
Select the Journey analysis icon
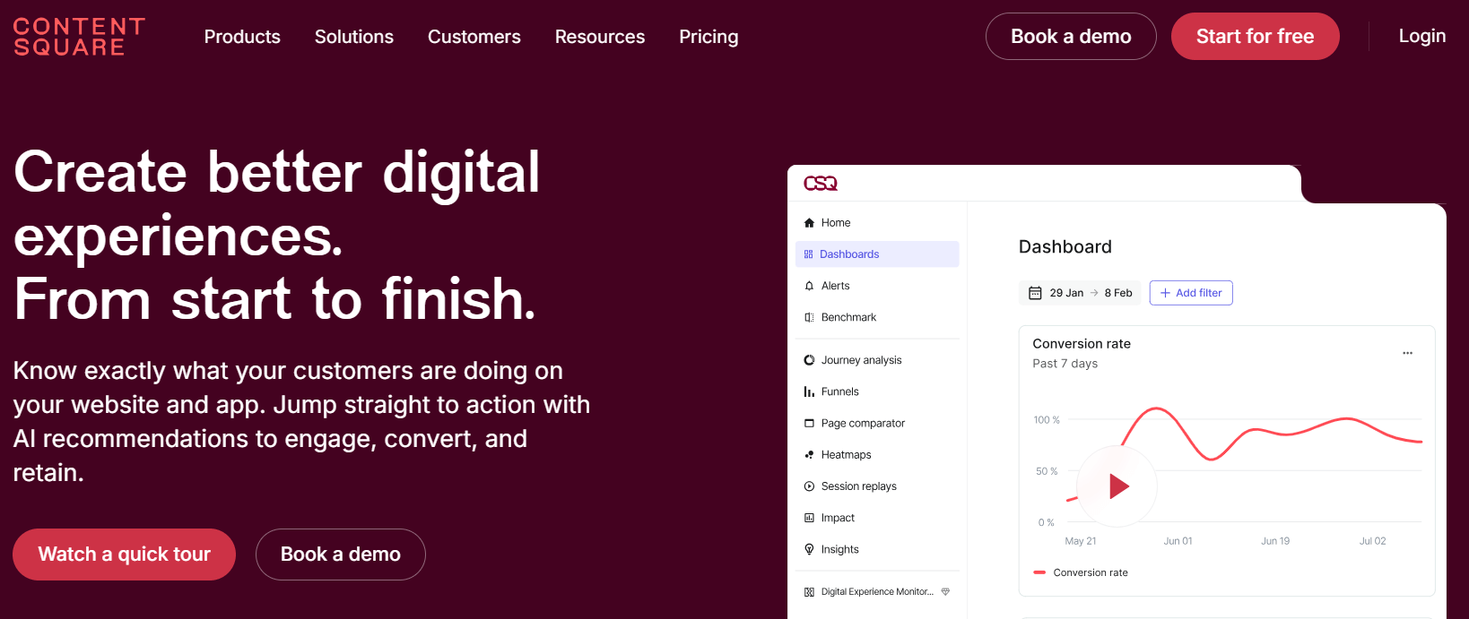tap(811, 359)
